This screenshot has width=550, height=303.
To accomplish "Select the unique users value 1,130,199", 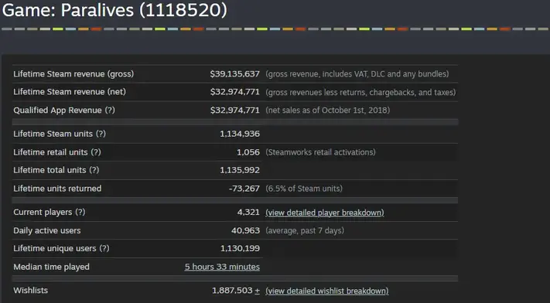I will [x=240, y=248].
